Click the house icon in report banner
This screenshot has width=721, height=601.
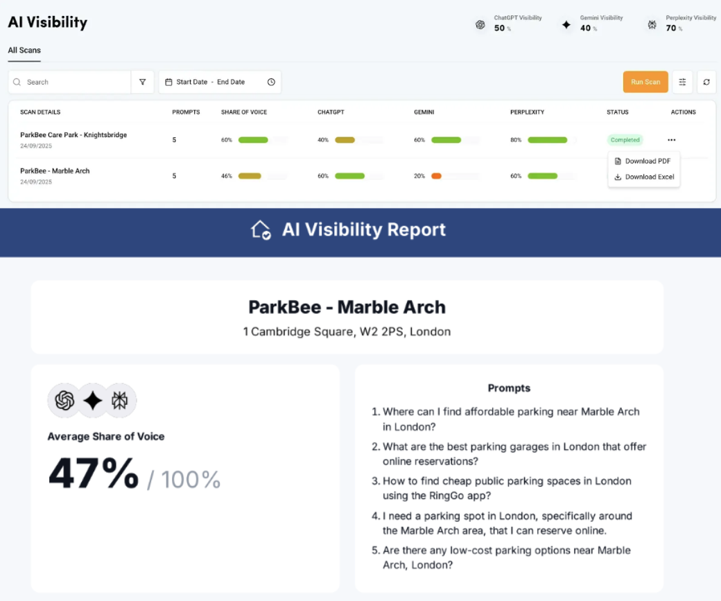click(x=261, y=229)
